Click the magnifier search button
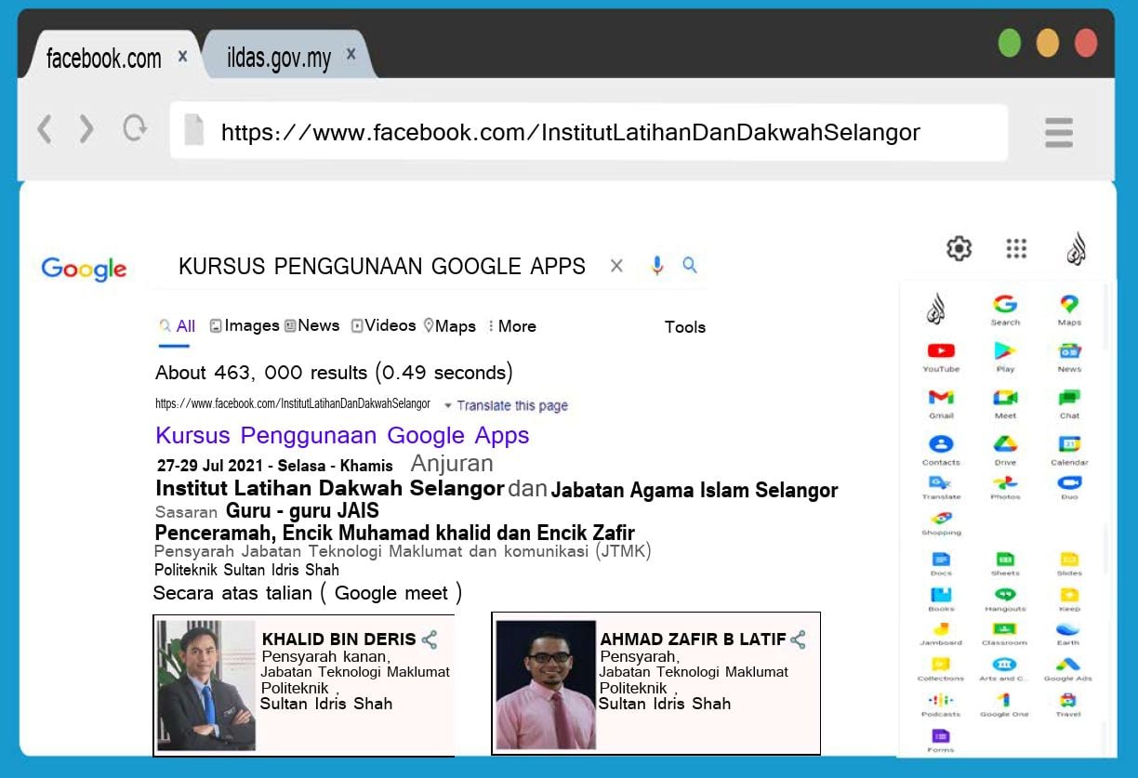This screenshot has width=1138, height=778. pyautogui.click(x=690, y=265)
